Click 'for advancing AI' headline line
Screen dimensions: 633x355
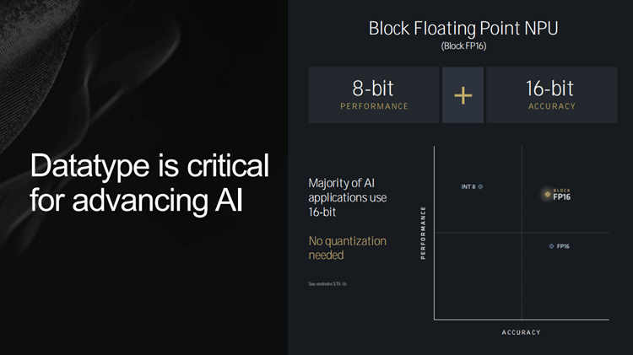coord(137,202)
